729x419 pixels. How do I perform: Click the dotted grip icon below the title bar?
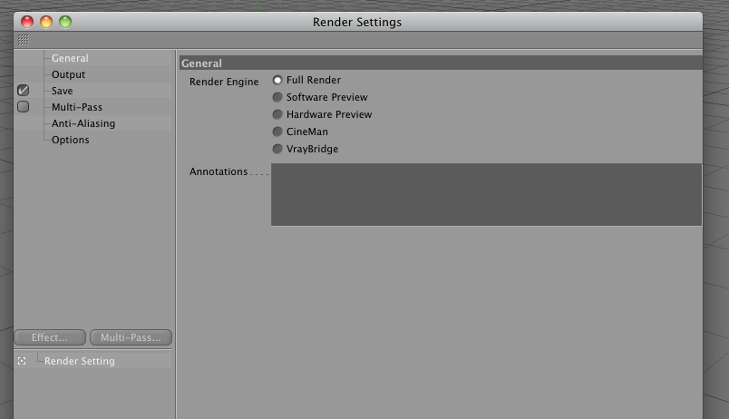pos(23,40)
